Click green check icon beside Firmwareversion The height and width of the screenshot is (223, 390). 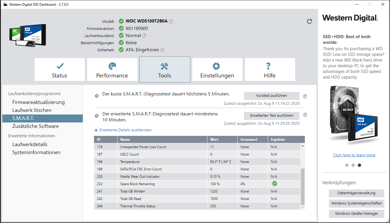point(121,28)
